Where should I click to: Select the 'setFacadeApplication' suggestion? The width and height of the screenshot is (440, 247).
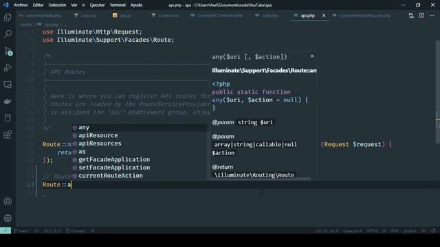(139, 167)
